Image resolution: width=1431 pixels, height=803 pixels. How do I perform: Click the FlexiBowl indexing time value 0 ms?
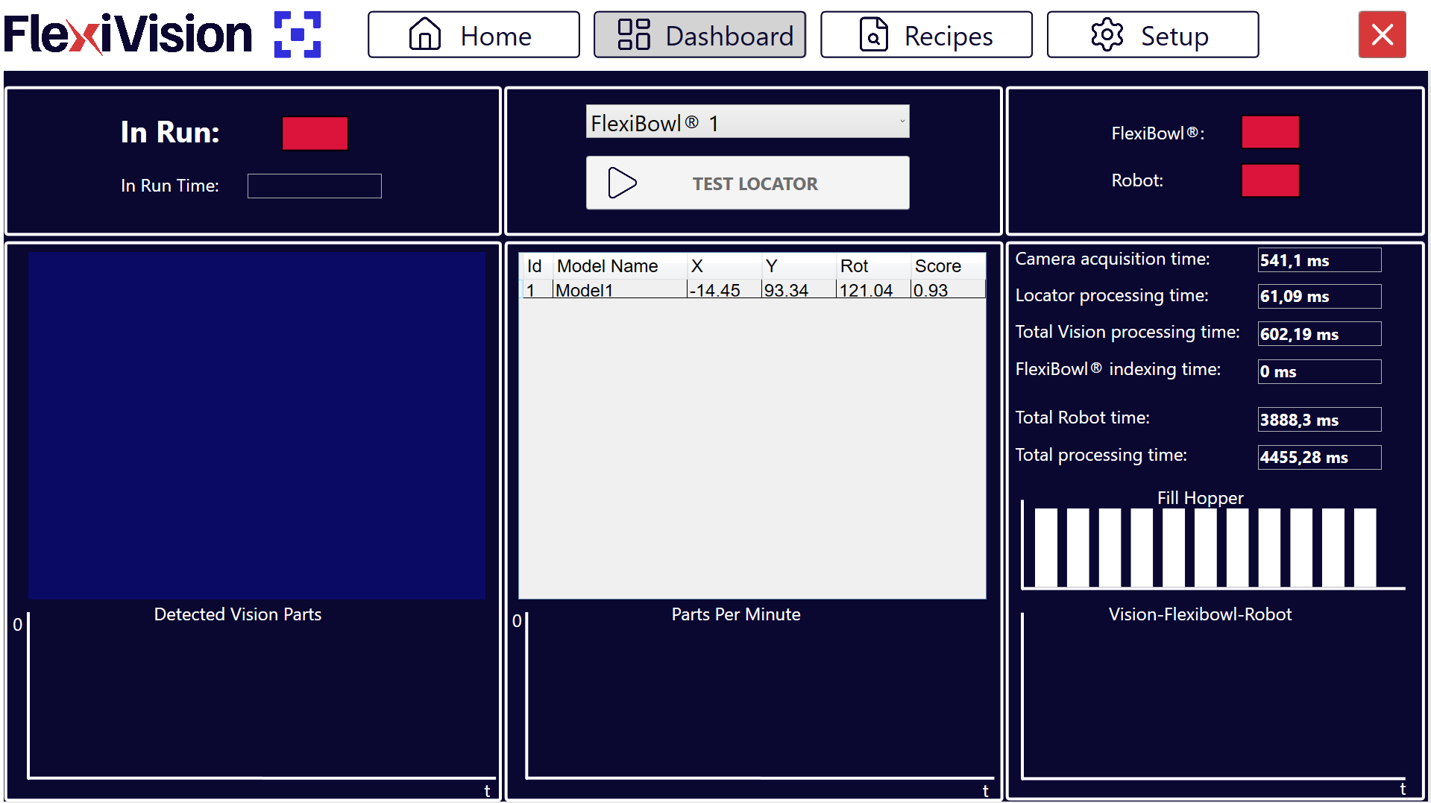point(1319,371)
